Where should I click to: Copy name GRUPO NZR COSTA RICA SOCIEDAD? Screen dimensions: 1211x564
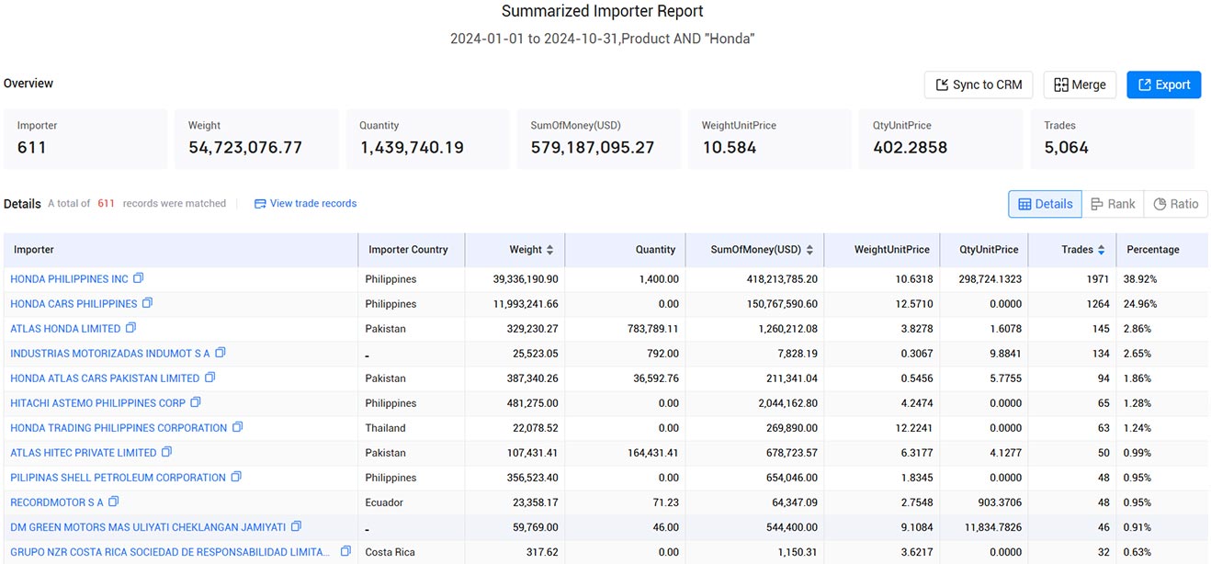(345, 551)
